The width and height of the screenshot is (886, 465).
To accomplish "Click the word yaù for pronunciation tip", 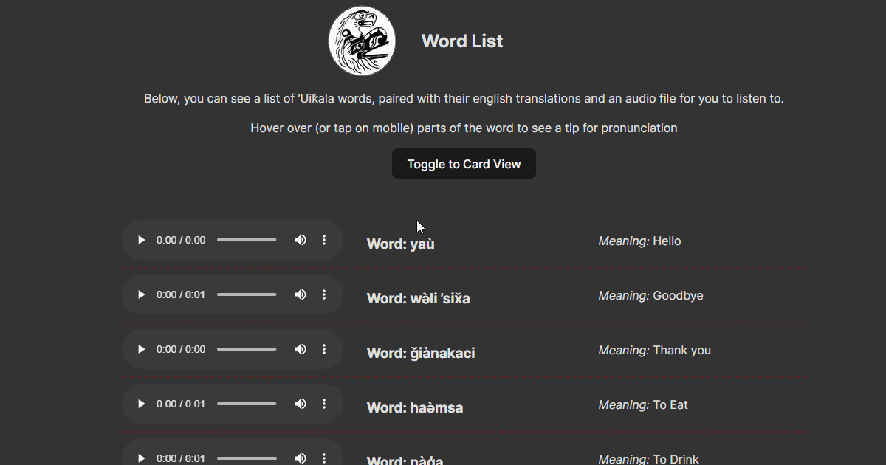I will click(x=422, y=244).
